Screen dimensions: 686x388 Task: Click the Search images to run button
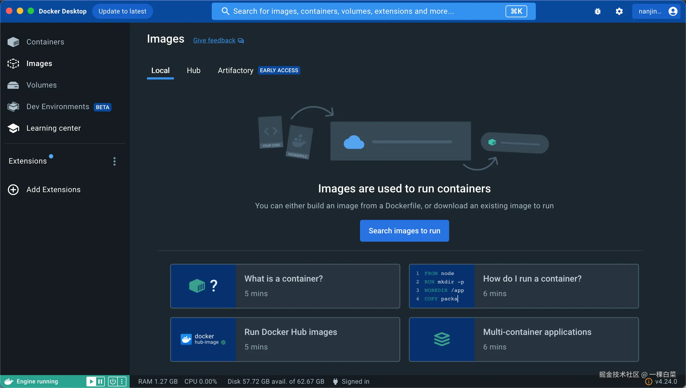click(404, 231)
